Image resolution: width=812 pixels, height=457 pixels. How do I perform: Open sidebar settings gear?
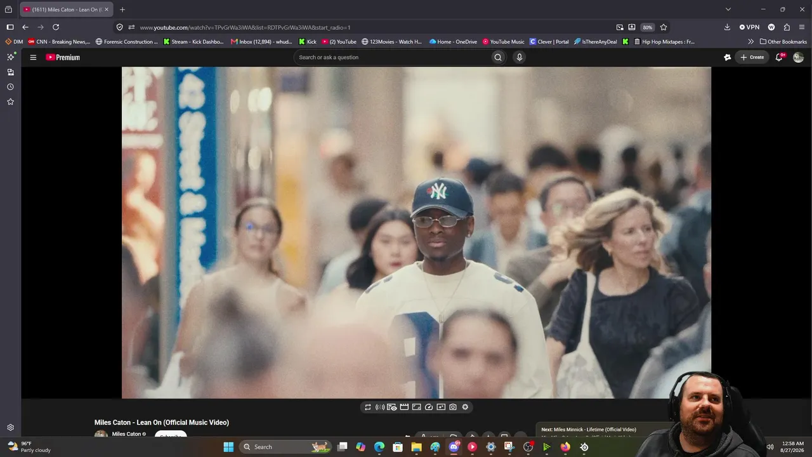[10, 428]
